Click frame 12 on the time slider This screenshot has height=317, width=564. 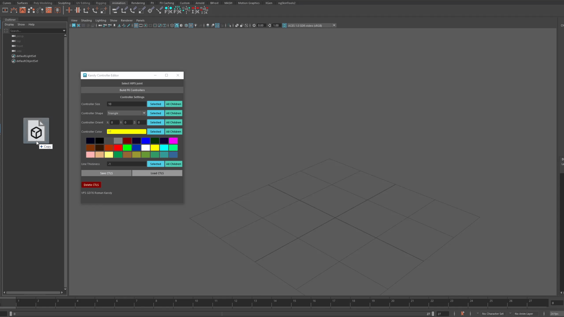coord(235,302)
